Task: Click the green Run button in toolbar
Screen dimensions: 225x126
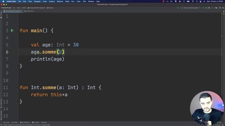Action: pyautogui.click(x=203, y=8)
